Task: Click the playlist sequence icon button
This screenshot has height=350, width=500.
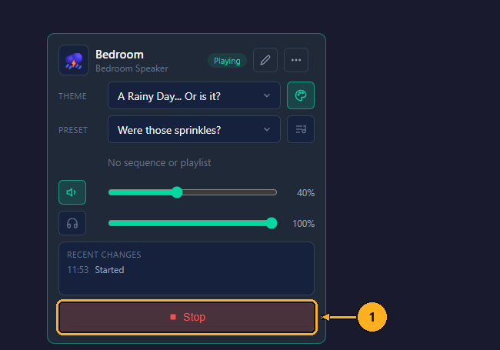Action: point(301,129)
